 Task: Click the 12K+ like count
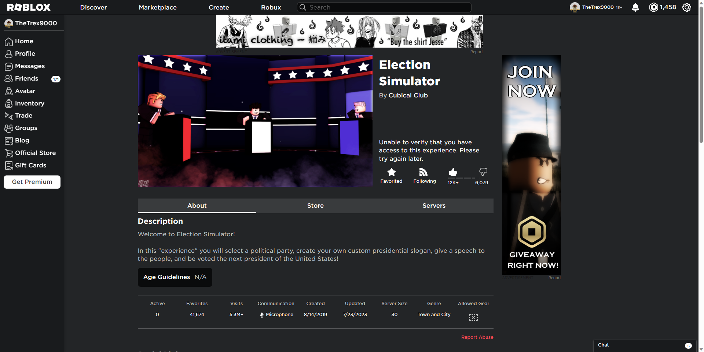click(x=453, y=183)
